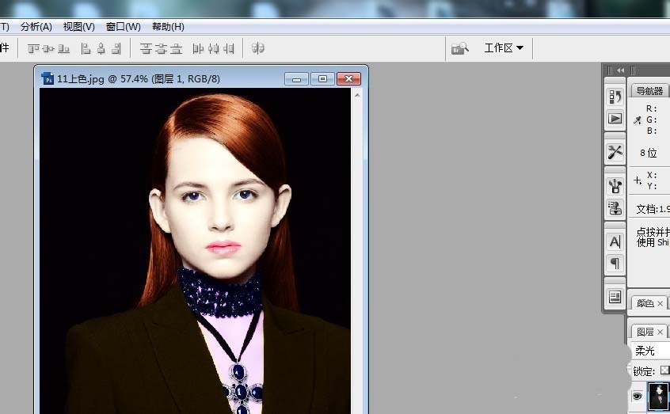The height and width of the screenshot is (414, 670).
Task: Open the 视图(V) menu
Action: (78, 27)
